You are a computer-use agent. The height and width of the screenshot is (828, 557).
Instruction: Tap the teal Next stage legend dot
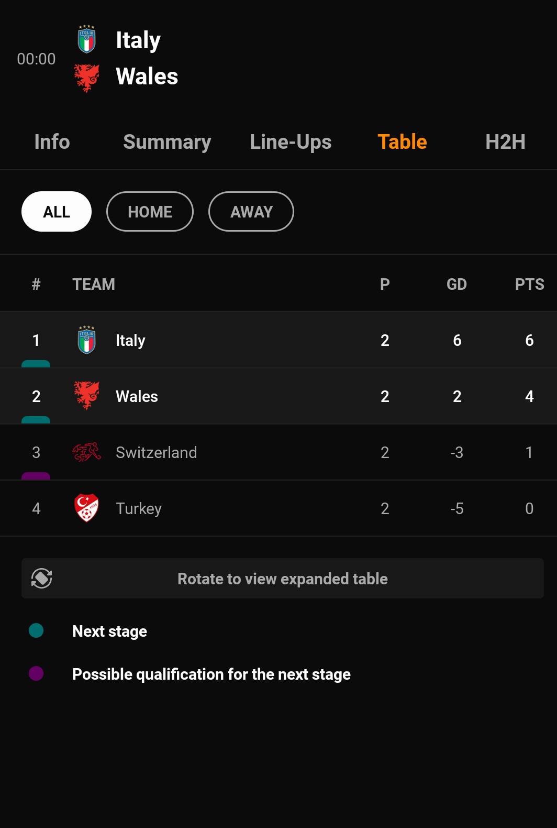(36, 630)
